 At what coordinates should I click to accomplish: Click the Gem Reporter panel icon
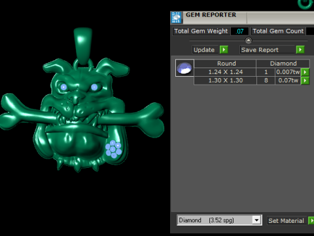pyautogui.click(x=177, y=18)
